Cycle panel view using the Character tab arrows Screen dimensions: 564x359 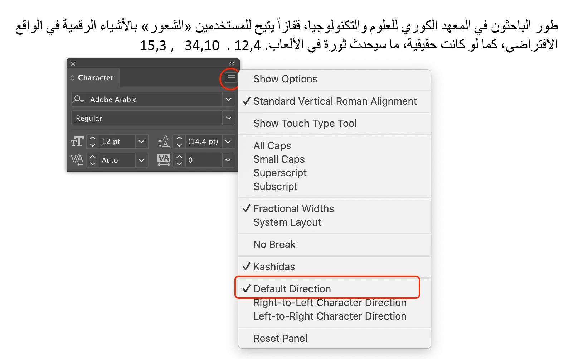point(73,78)
